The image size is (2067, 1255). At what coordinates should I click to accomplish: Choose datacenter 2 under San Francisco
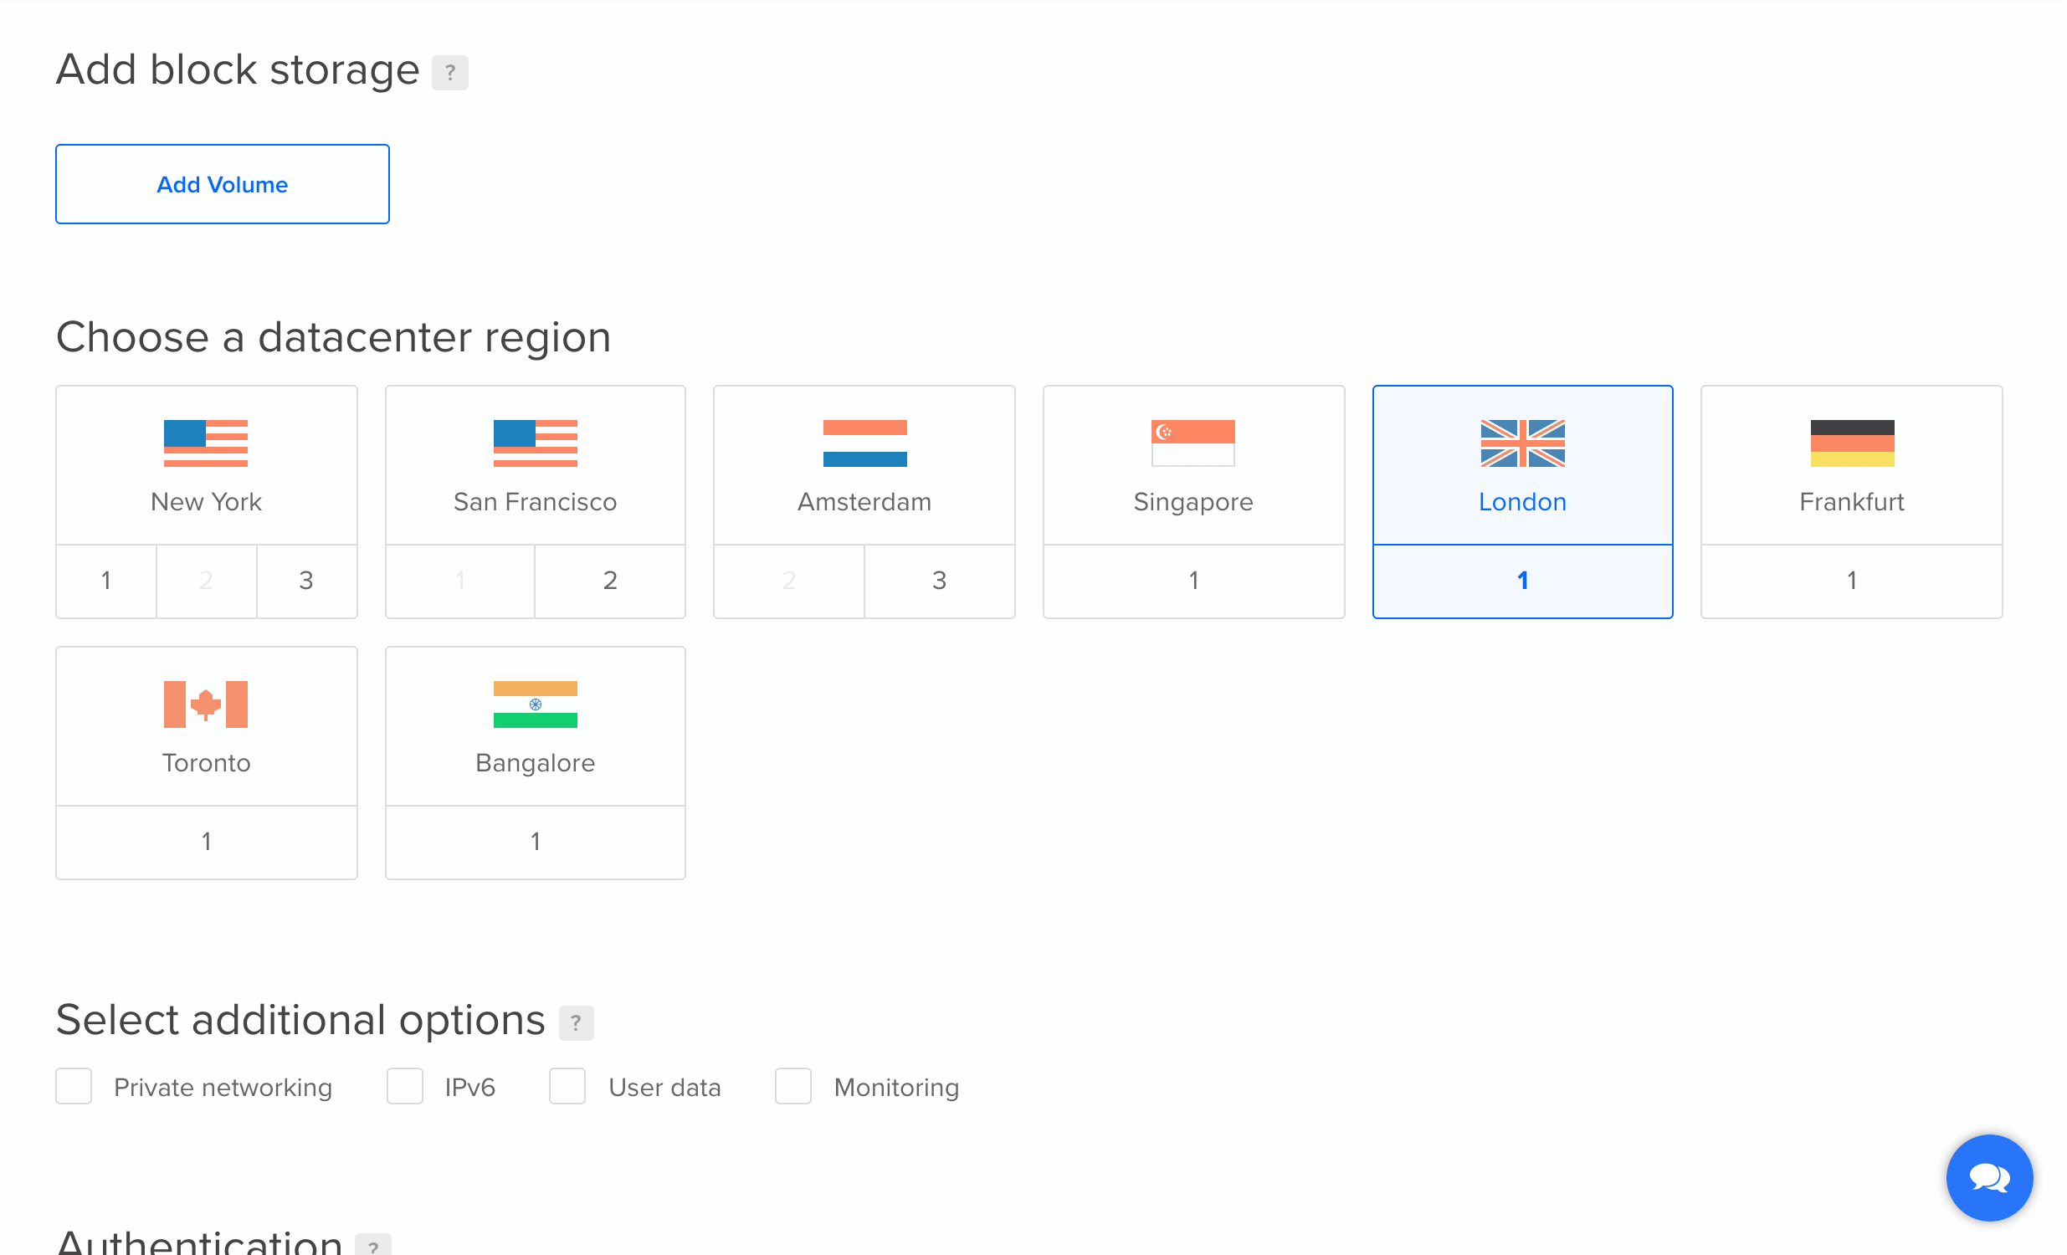(610, 580)
